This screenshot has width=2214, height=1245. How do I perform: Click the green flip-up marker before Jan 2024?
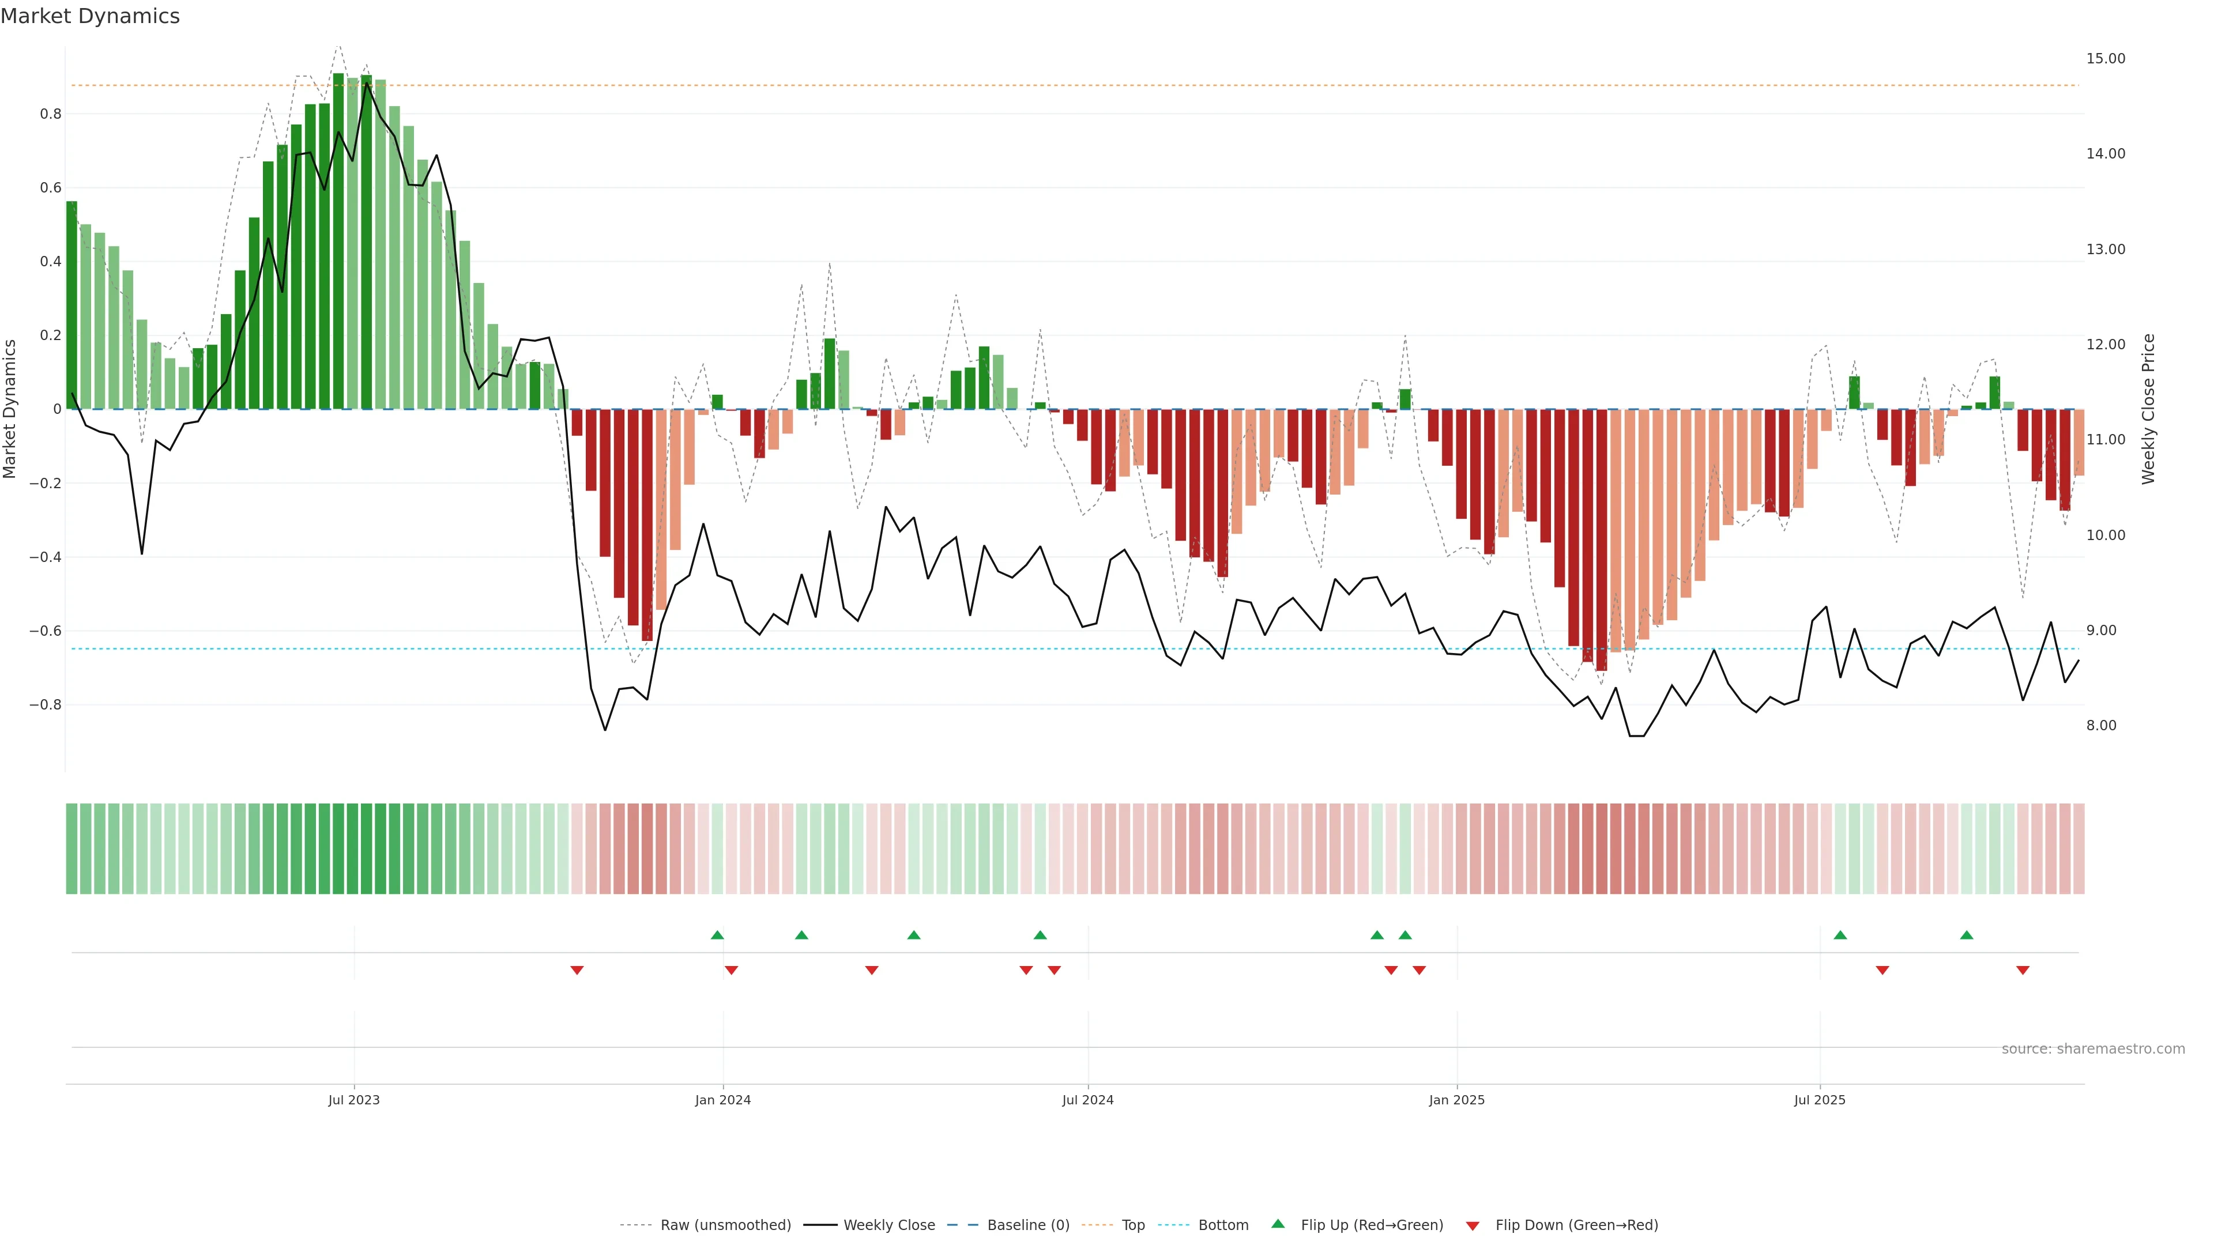point(718,935)
